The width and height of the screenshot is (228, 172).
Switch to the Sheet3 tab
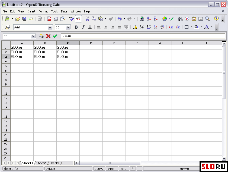click(54, 163)
